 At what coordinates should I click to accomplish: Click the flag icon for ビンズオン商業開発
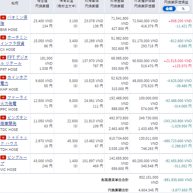point(3,117)
